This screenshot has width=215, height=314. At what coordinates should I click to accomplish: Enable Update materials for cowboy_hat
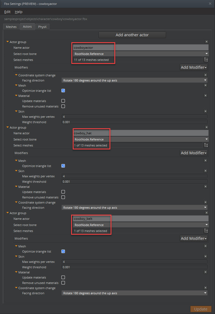coord(63,192)
